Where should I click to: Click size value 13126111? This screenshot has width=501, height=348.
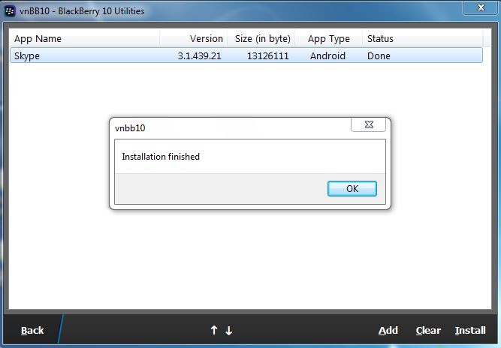coord(267,55)
